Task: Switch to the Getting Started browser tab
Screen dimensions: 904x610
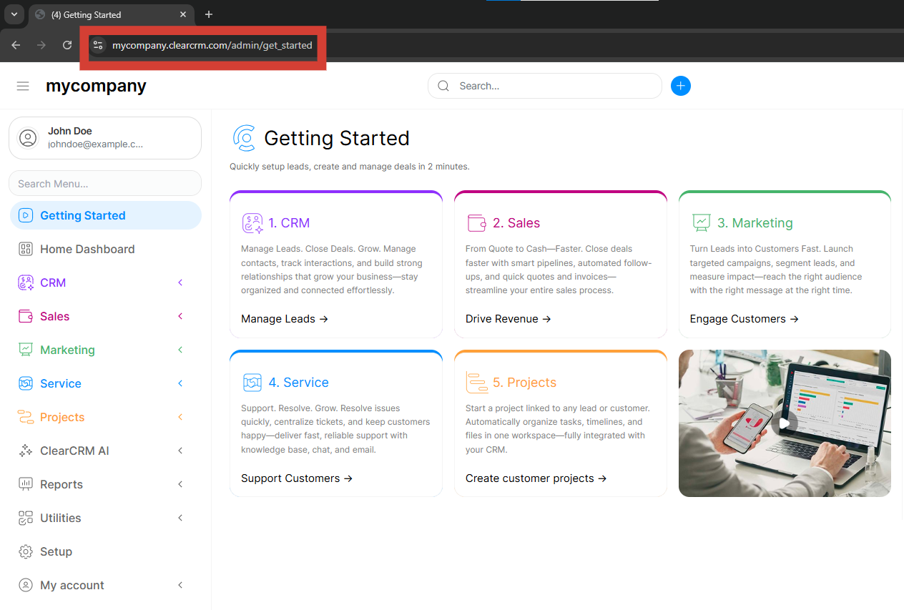Action: point(111,14)
